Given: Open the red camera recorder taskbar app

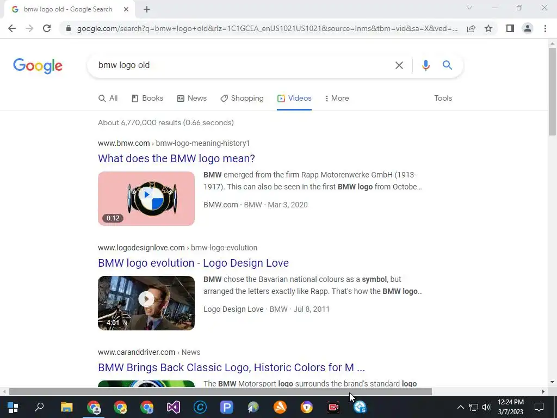Looking at the screenshot, I should pos(333,407).
